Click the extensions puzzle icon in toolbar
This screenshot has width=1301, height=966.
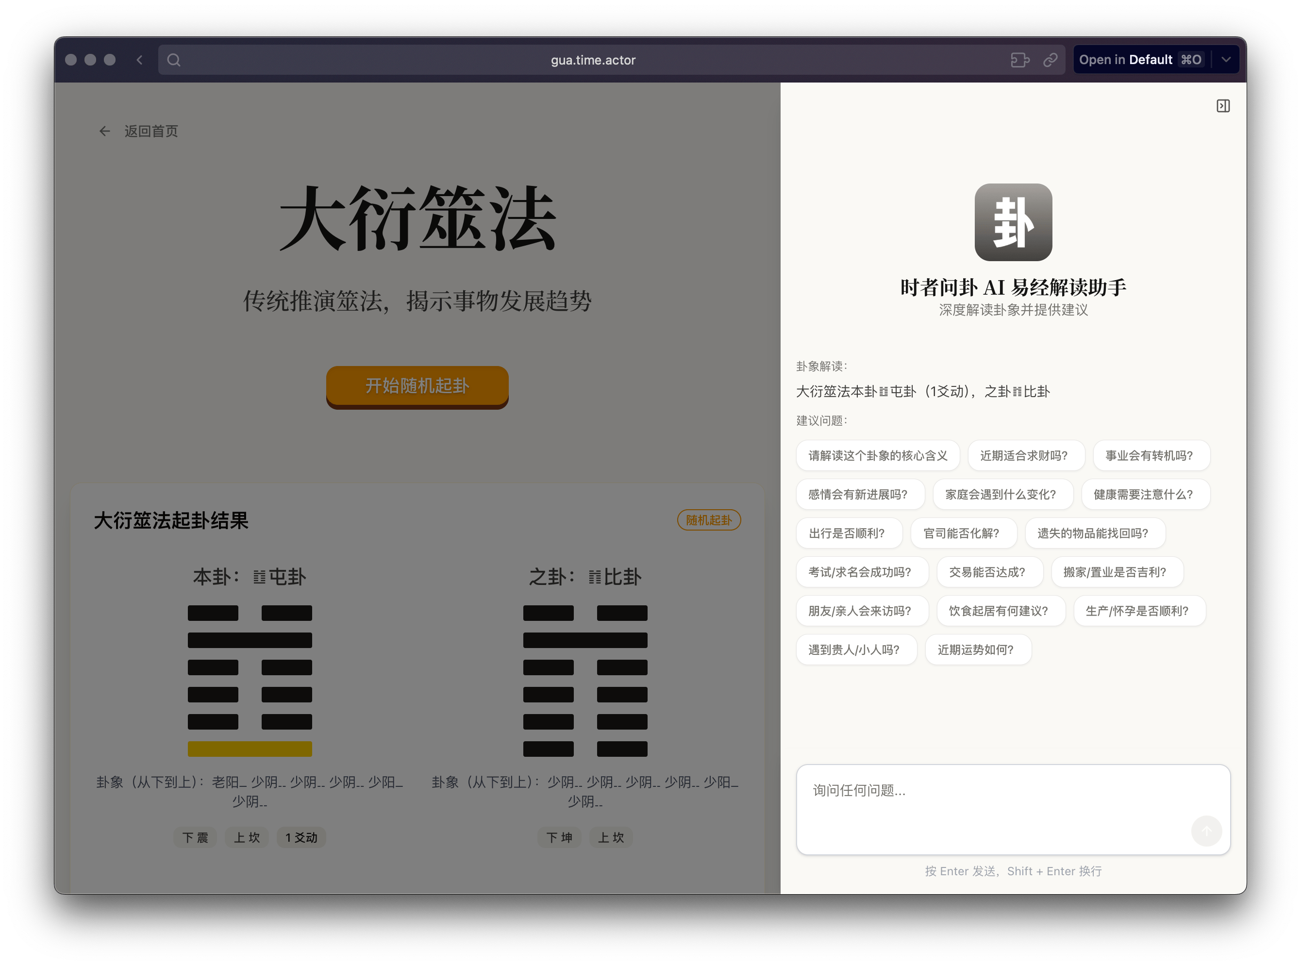1020,60
